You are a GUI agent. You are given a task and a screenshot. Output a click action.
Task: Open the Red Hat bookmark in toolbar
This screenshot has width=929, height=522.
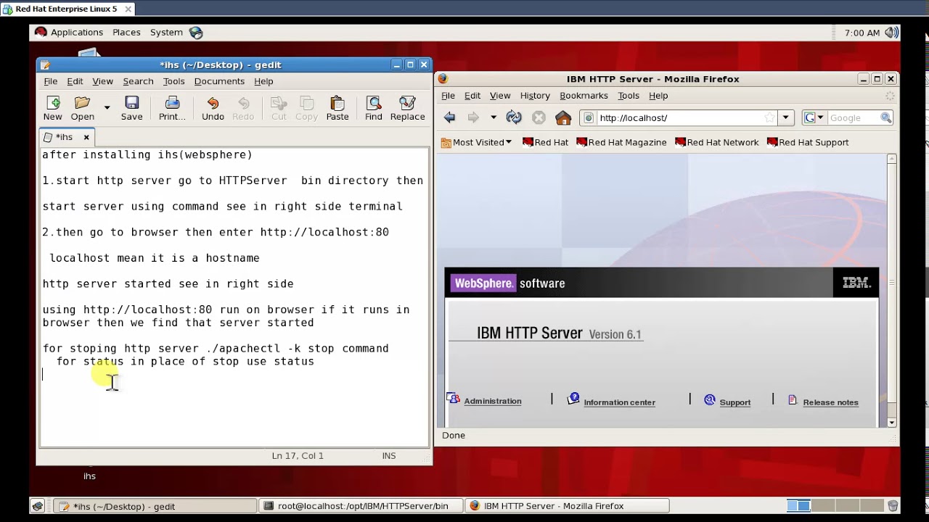pos(545,142)
